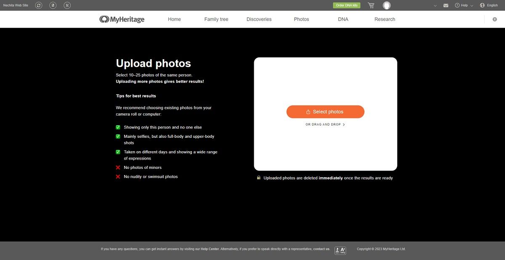Viewport: 505px width, 260px height.
Task: Click the MyHeritage logo
Action: [x=122, y=19]
